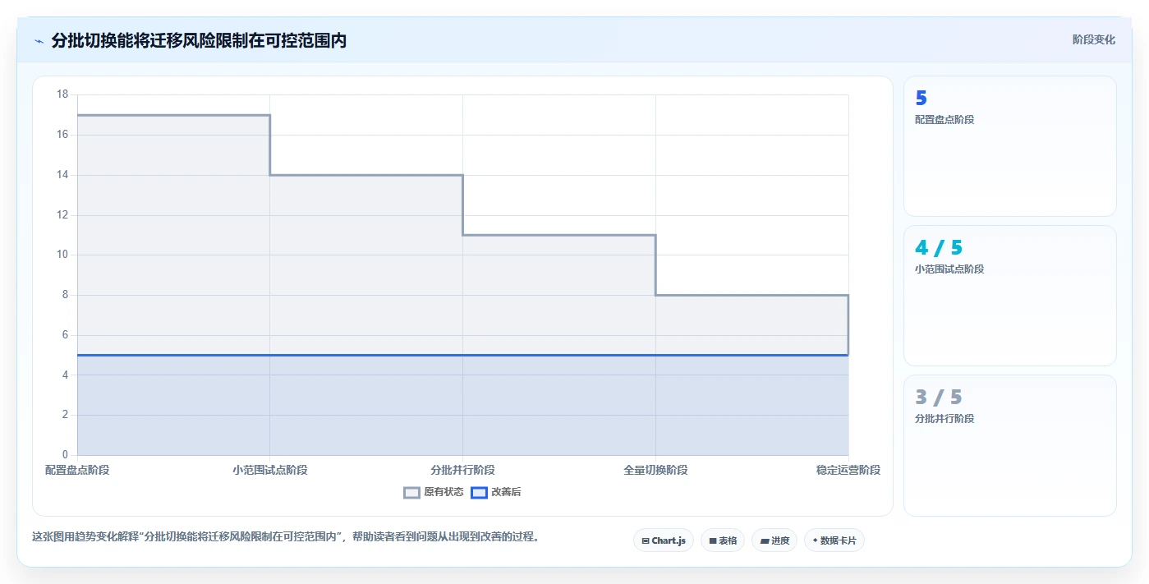Click the 全量切换阶段 x-axis label
Screen dimensions: 1149x584
(x=655, y=470)
